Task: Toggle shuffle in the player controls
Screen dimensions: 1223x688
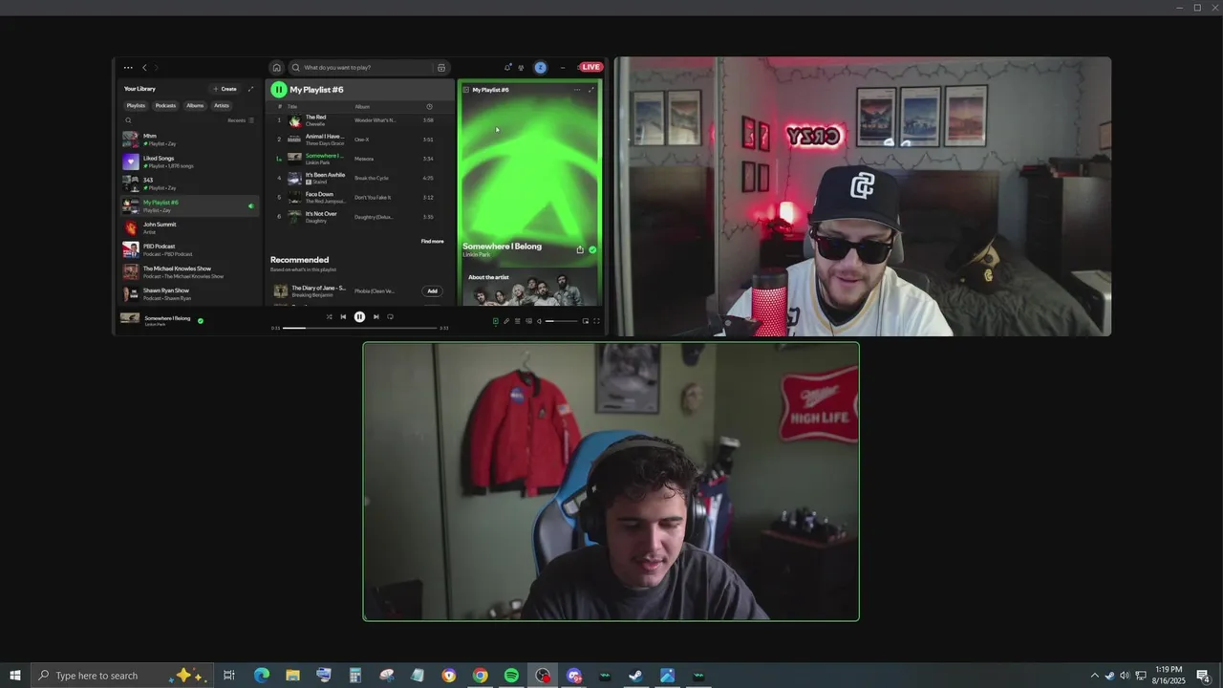Action: [329, 317]
